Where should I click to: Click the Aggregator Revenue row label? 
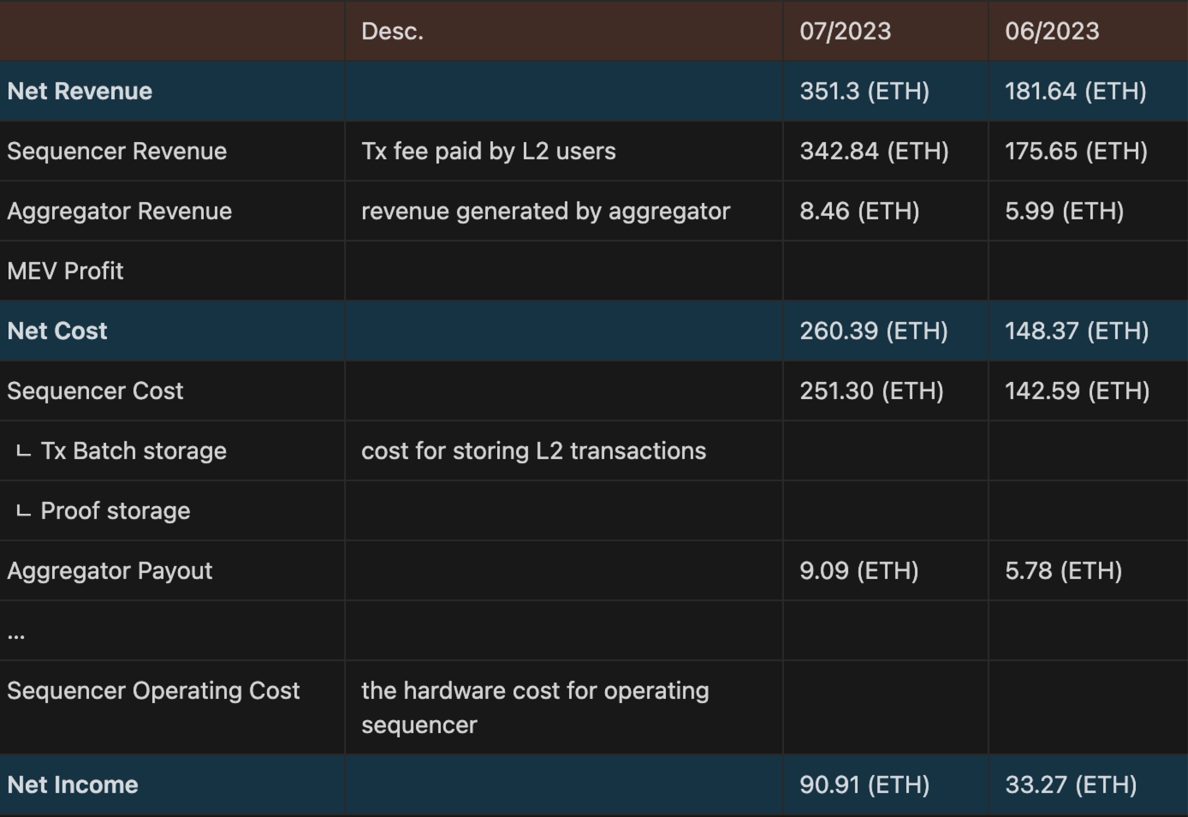(x=119, y=211)
